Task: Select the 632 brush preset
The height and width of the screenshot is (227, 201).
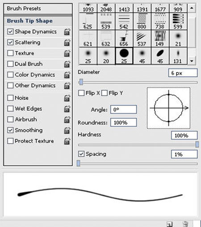Action: tap(106, 39)
